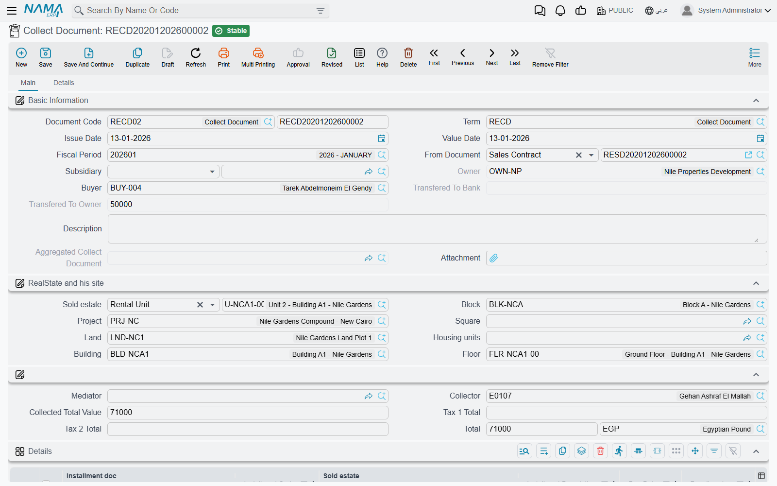Collapse the unnamed totals section
This screenshot has width=777, height=486.
click(x=756, y=375)
